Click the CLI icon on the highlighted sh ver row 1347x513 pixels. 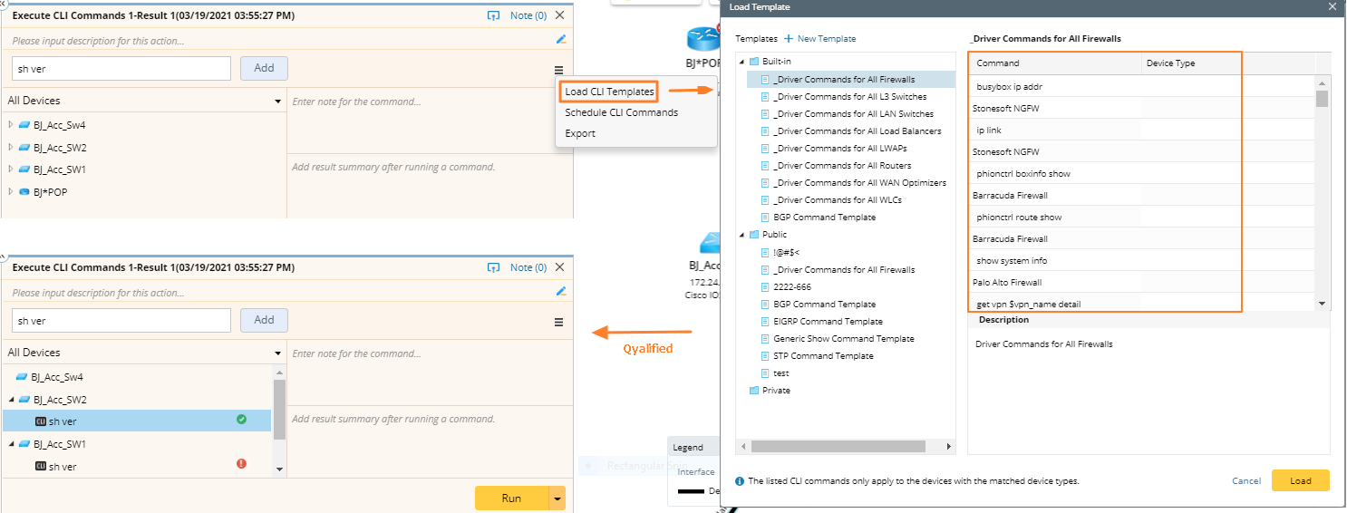tap(40, 421)
